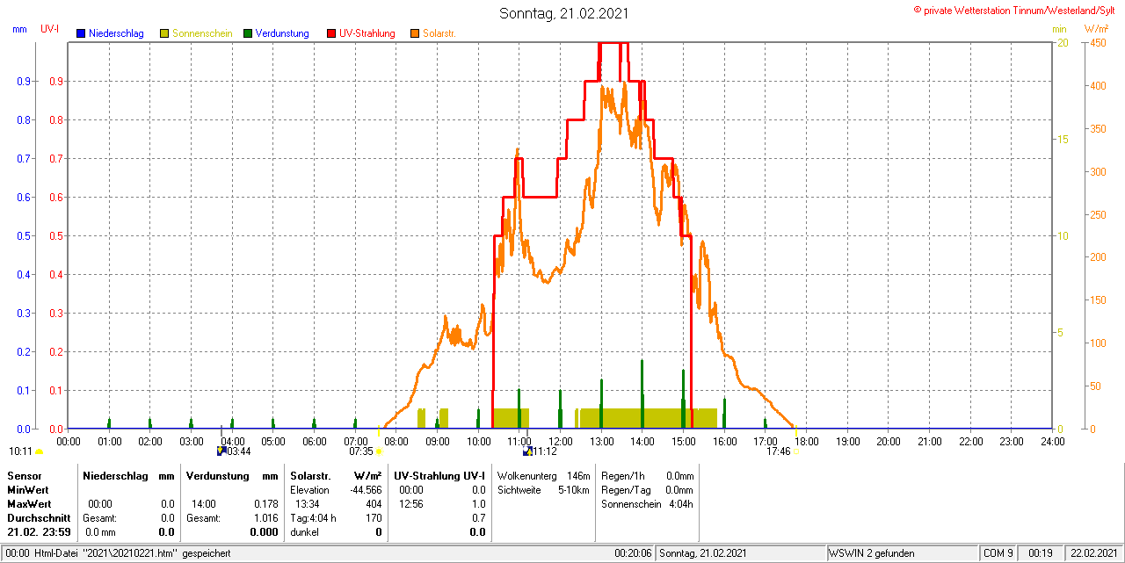Click the orange Solarstr. legend swatch

(415, 33)
